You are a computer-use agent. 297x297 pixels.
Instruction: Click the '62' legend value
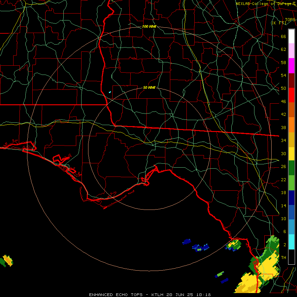coord(283,49)
